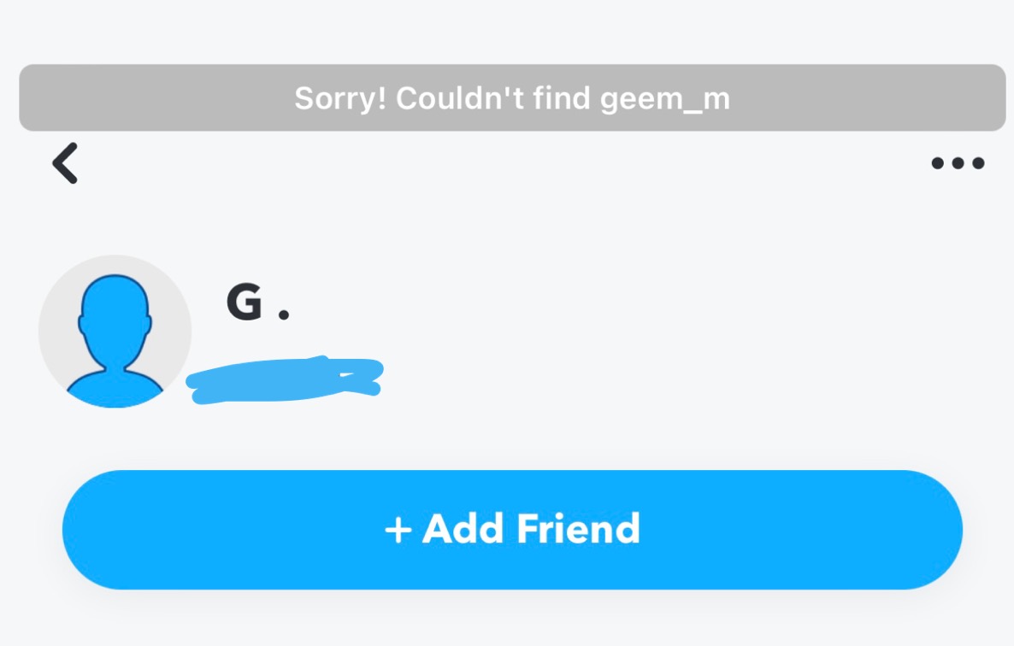Viewport: 1014px width, 646px height.
Task: Open the three-dot more options menu
Action: tap(958, 163)
